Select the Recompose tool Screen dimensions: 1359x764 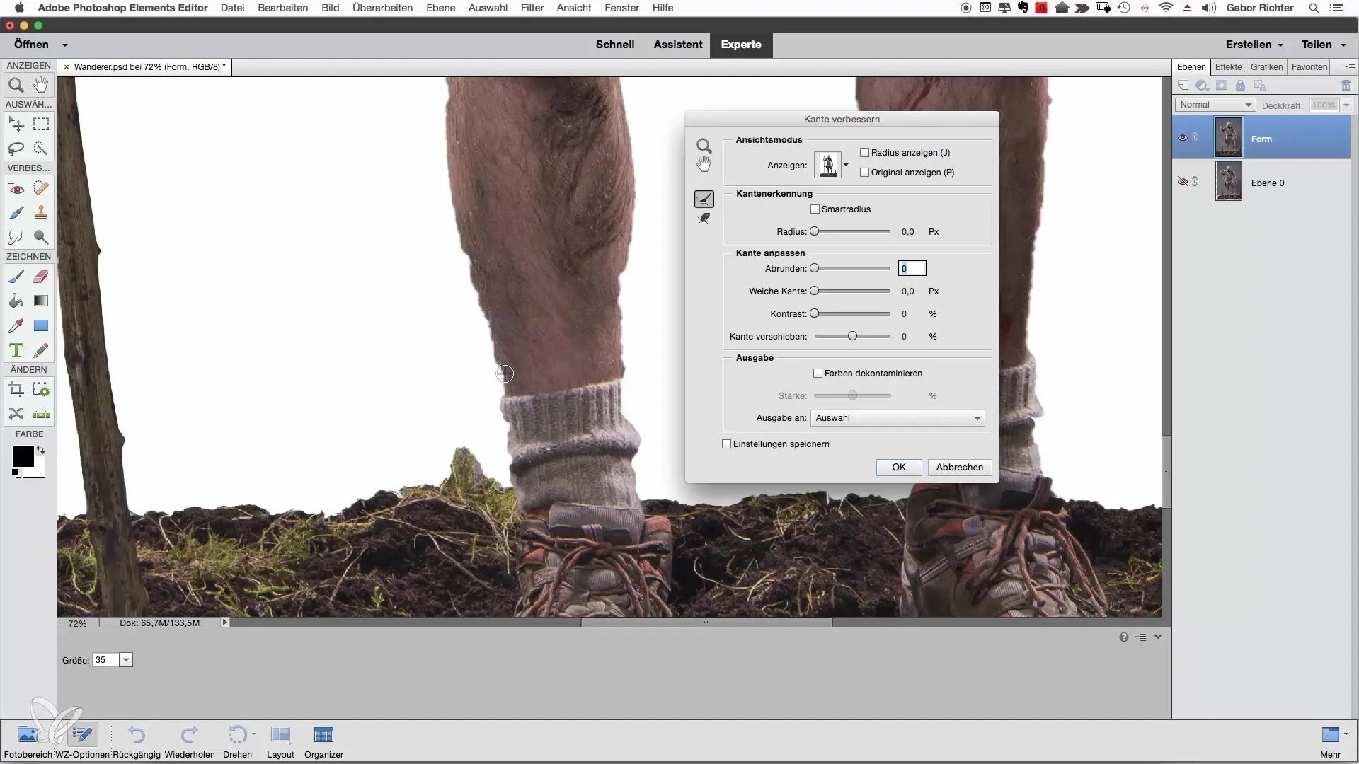(x=41, y=390)
